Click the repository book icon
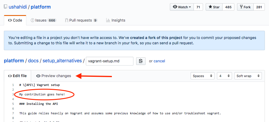The height and width of the screenshot is (122, 269). point(6,7)
